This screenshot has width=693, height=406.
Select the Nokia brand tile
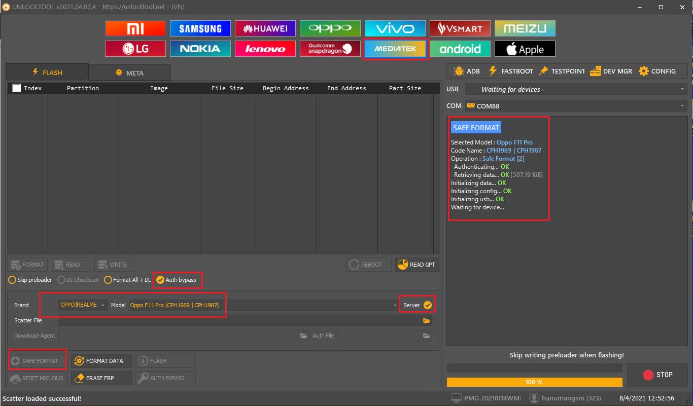pos(200,49)
